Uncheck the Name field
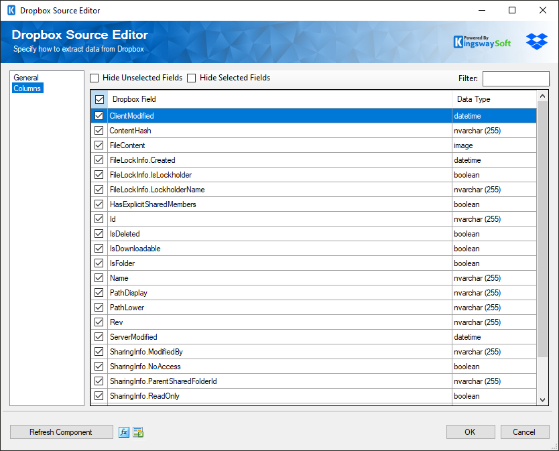This screenshot has width=559, height=451. [x=99, y=277]
